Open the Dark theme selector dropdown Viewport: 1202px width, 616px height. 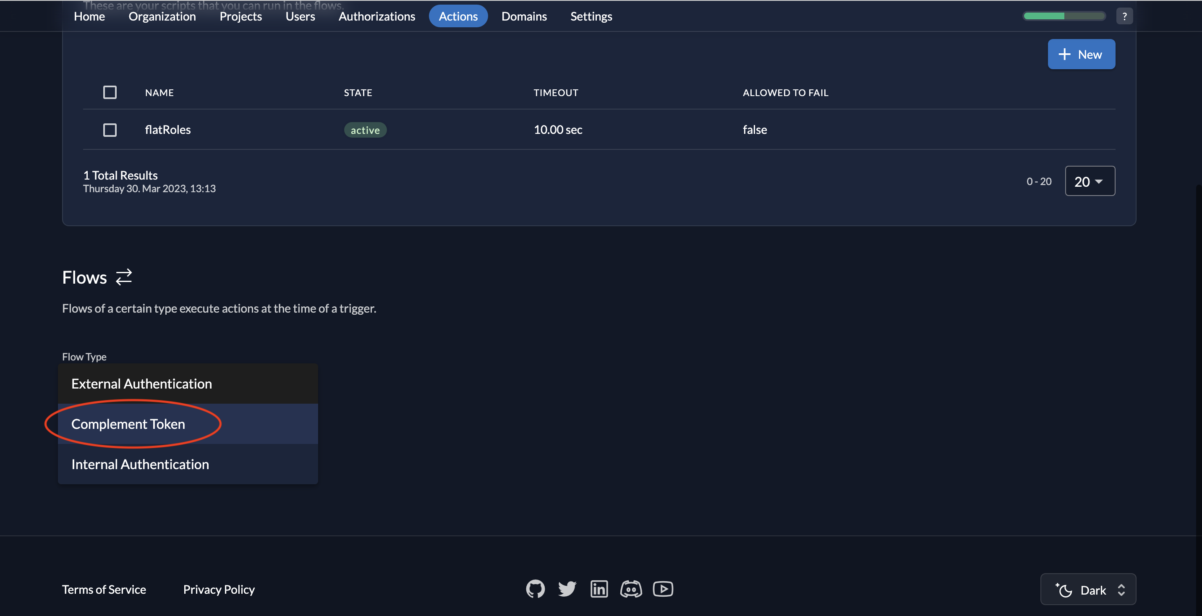pos(1088,590)
